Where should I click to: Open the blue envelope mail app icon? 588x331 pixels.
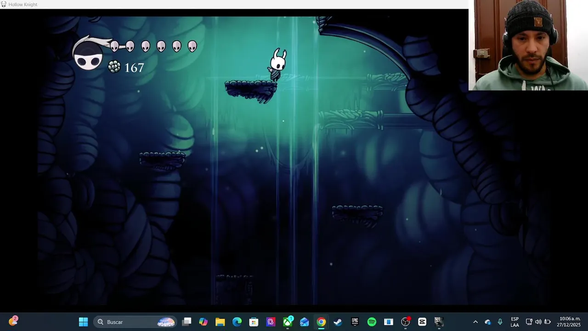304,322
